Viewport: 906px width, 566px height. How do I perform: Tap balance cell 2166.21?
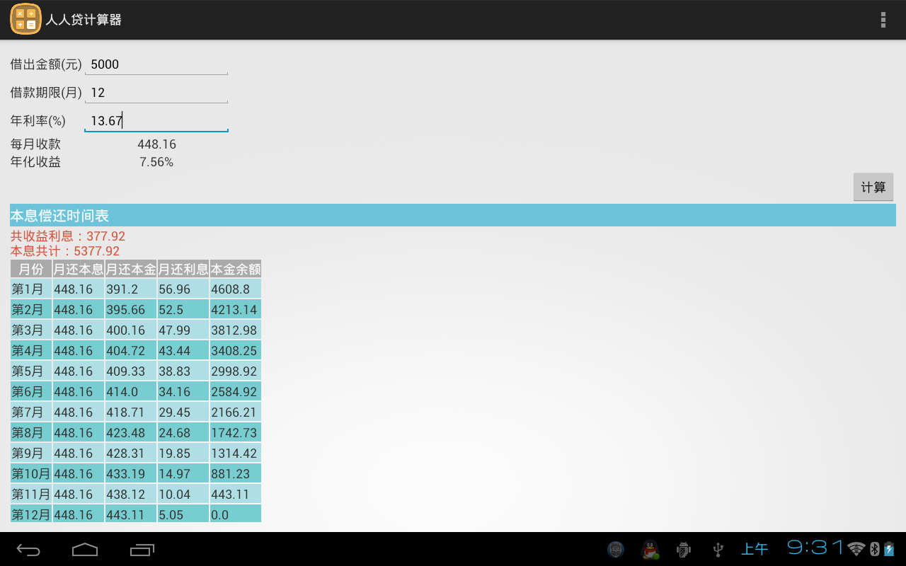236,412
